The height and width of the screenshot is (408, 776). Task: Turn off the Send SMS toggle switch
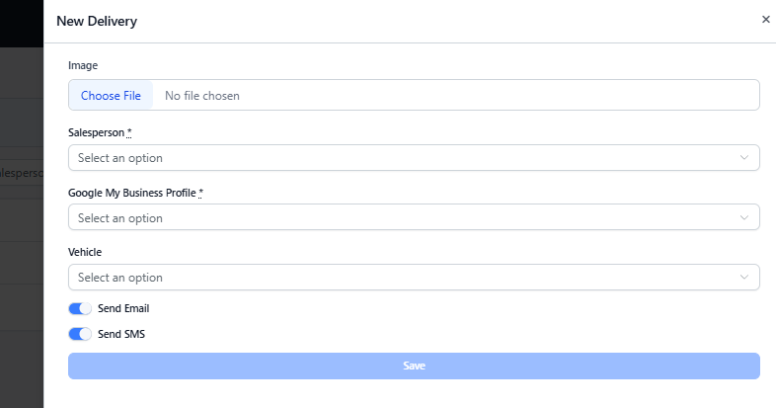tap(80, 334)
